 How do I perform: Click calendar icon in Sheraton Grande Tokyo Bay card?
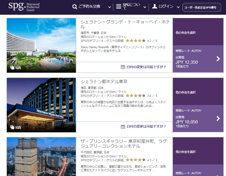point(123,67)
